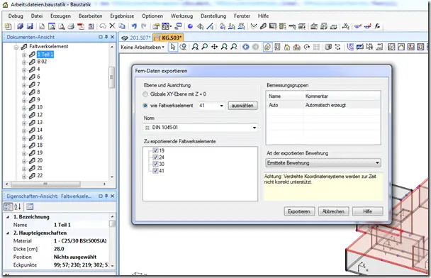The width and height of the screenshot is (431, 278).
Task: Select wie Faltwerkselement radio option
Action: pyautogui.click(x=145, y=106)
